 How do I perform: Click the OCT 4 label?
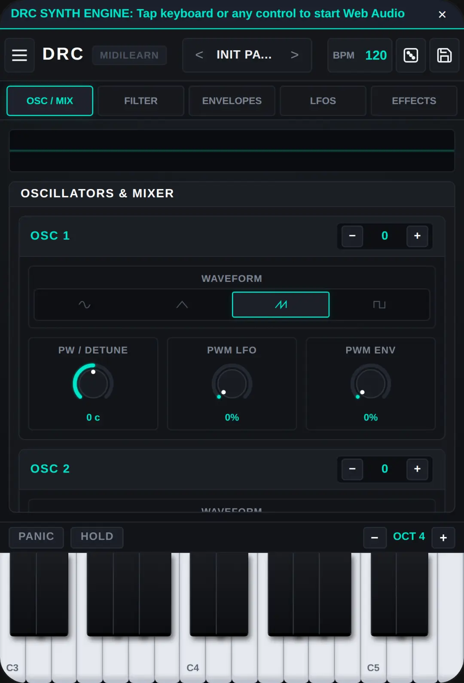pyautogui.click(x=409, y=537)
